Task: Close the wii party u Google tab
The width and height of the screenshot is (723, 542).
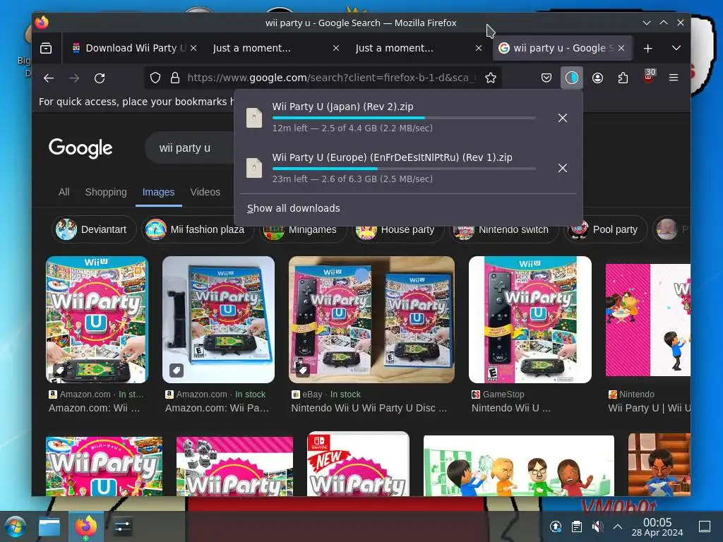Action: point(621,49)
